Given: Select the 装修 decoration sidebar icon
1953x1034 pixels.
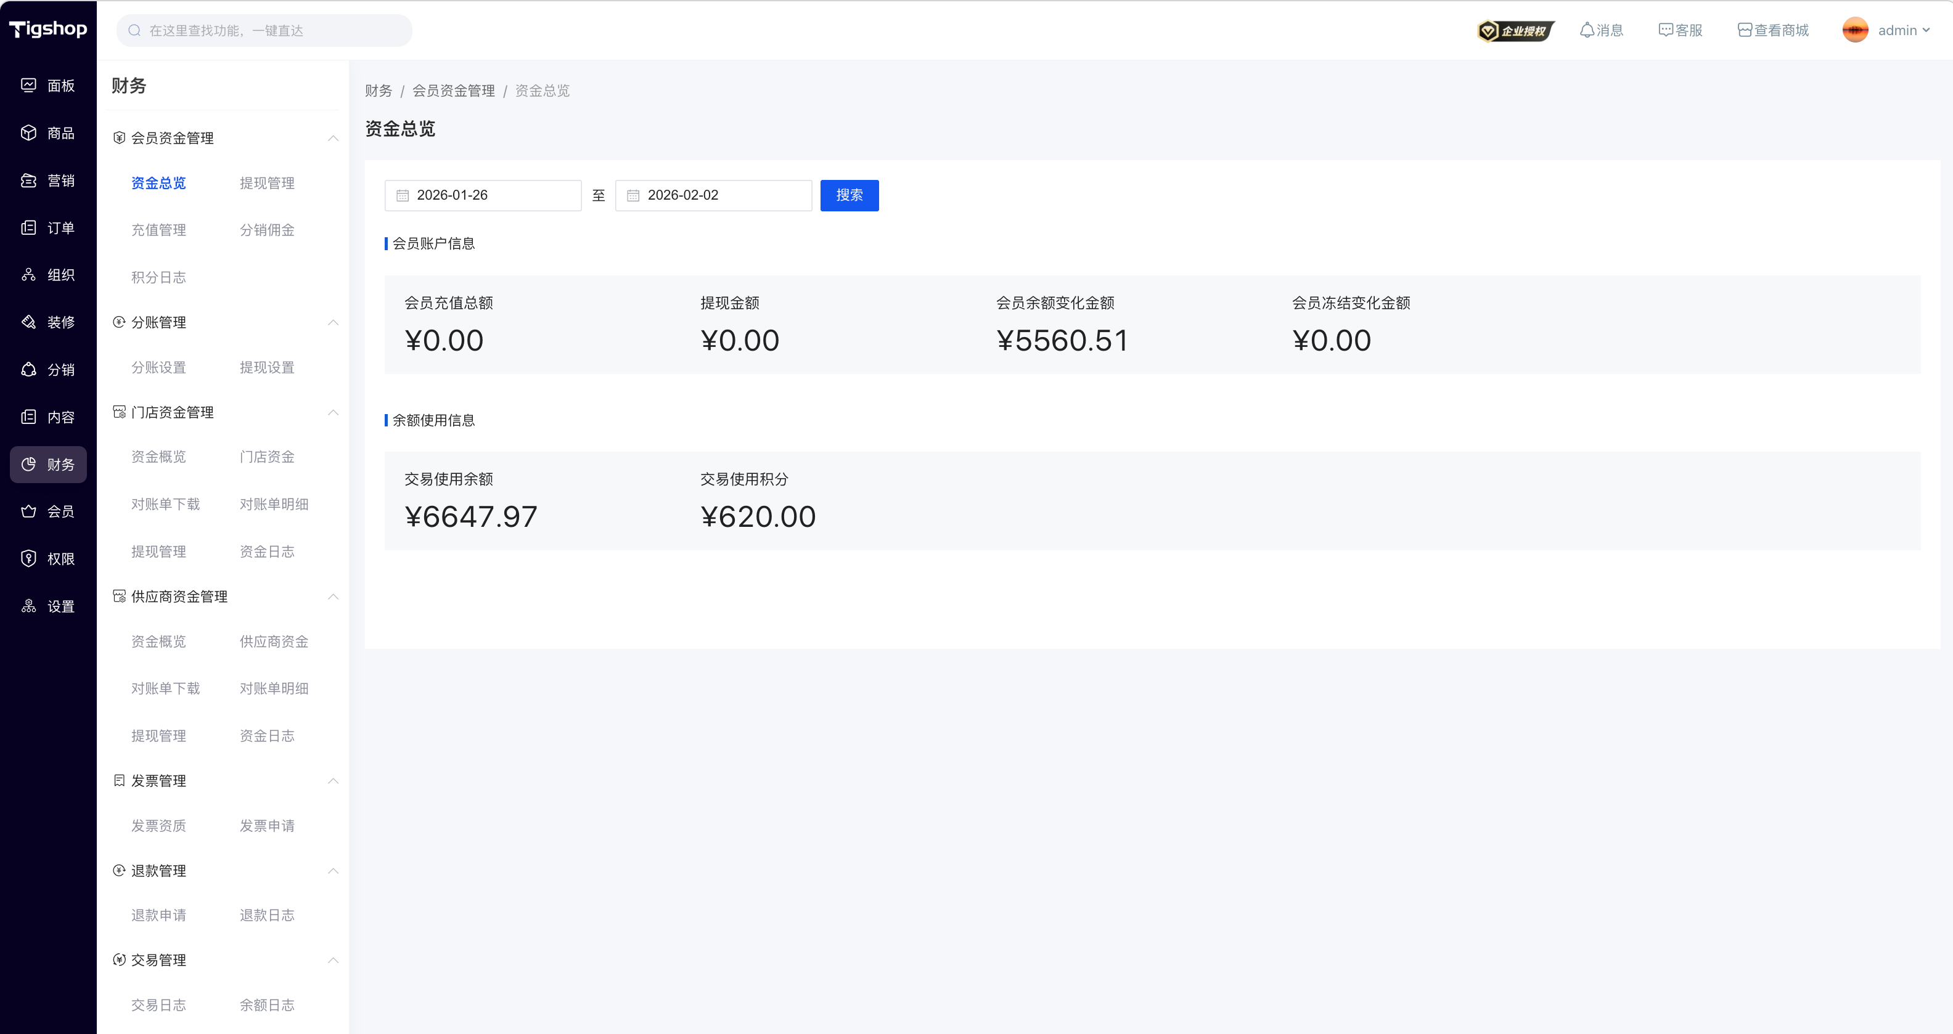Looking at the screenshot, I should click(x=29, y=322).
